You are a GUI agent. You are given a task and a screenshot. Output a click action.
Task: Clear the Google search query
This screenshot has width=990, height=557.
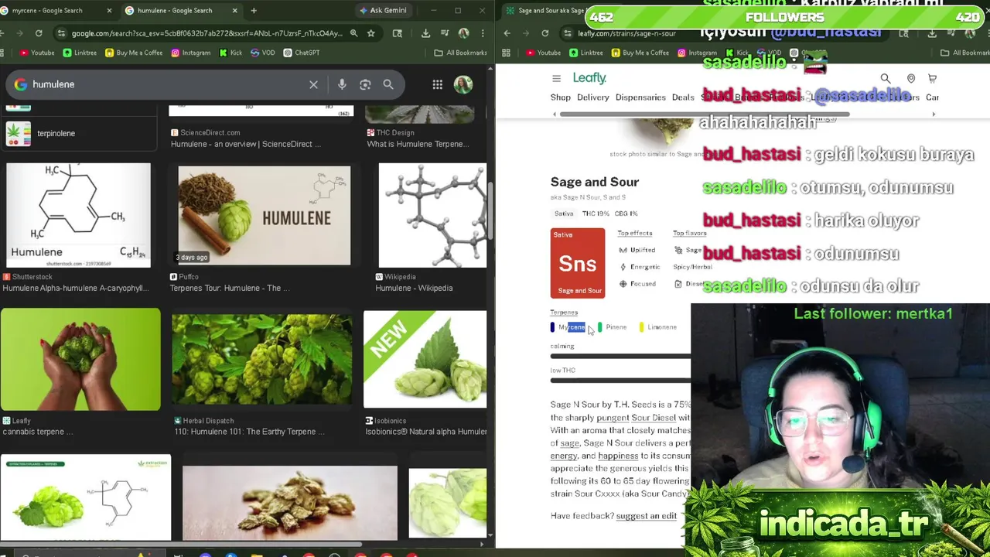313,84
